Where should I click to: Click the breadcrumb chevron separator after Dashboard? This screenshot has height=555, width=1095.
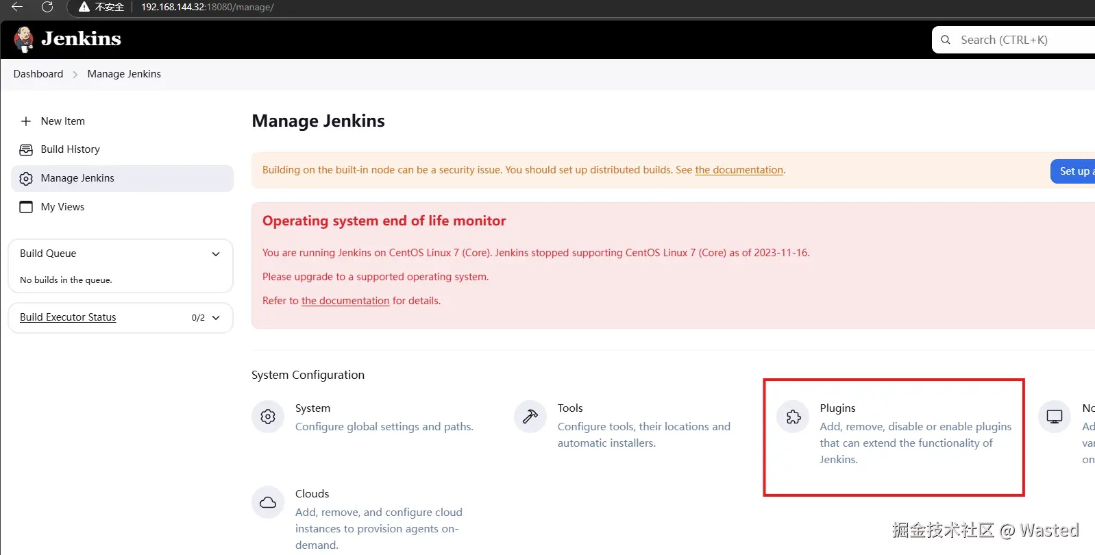coord(75,74)
